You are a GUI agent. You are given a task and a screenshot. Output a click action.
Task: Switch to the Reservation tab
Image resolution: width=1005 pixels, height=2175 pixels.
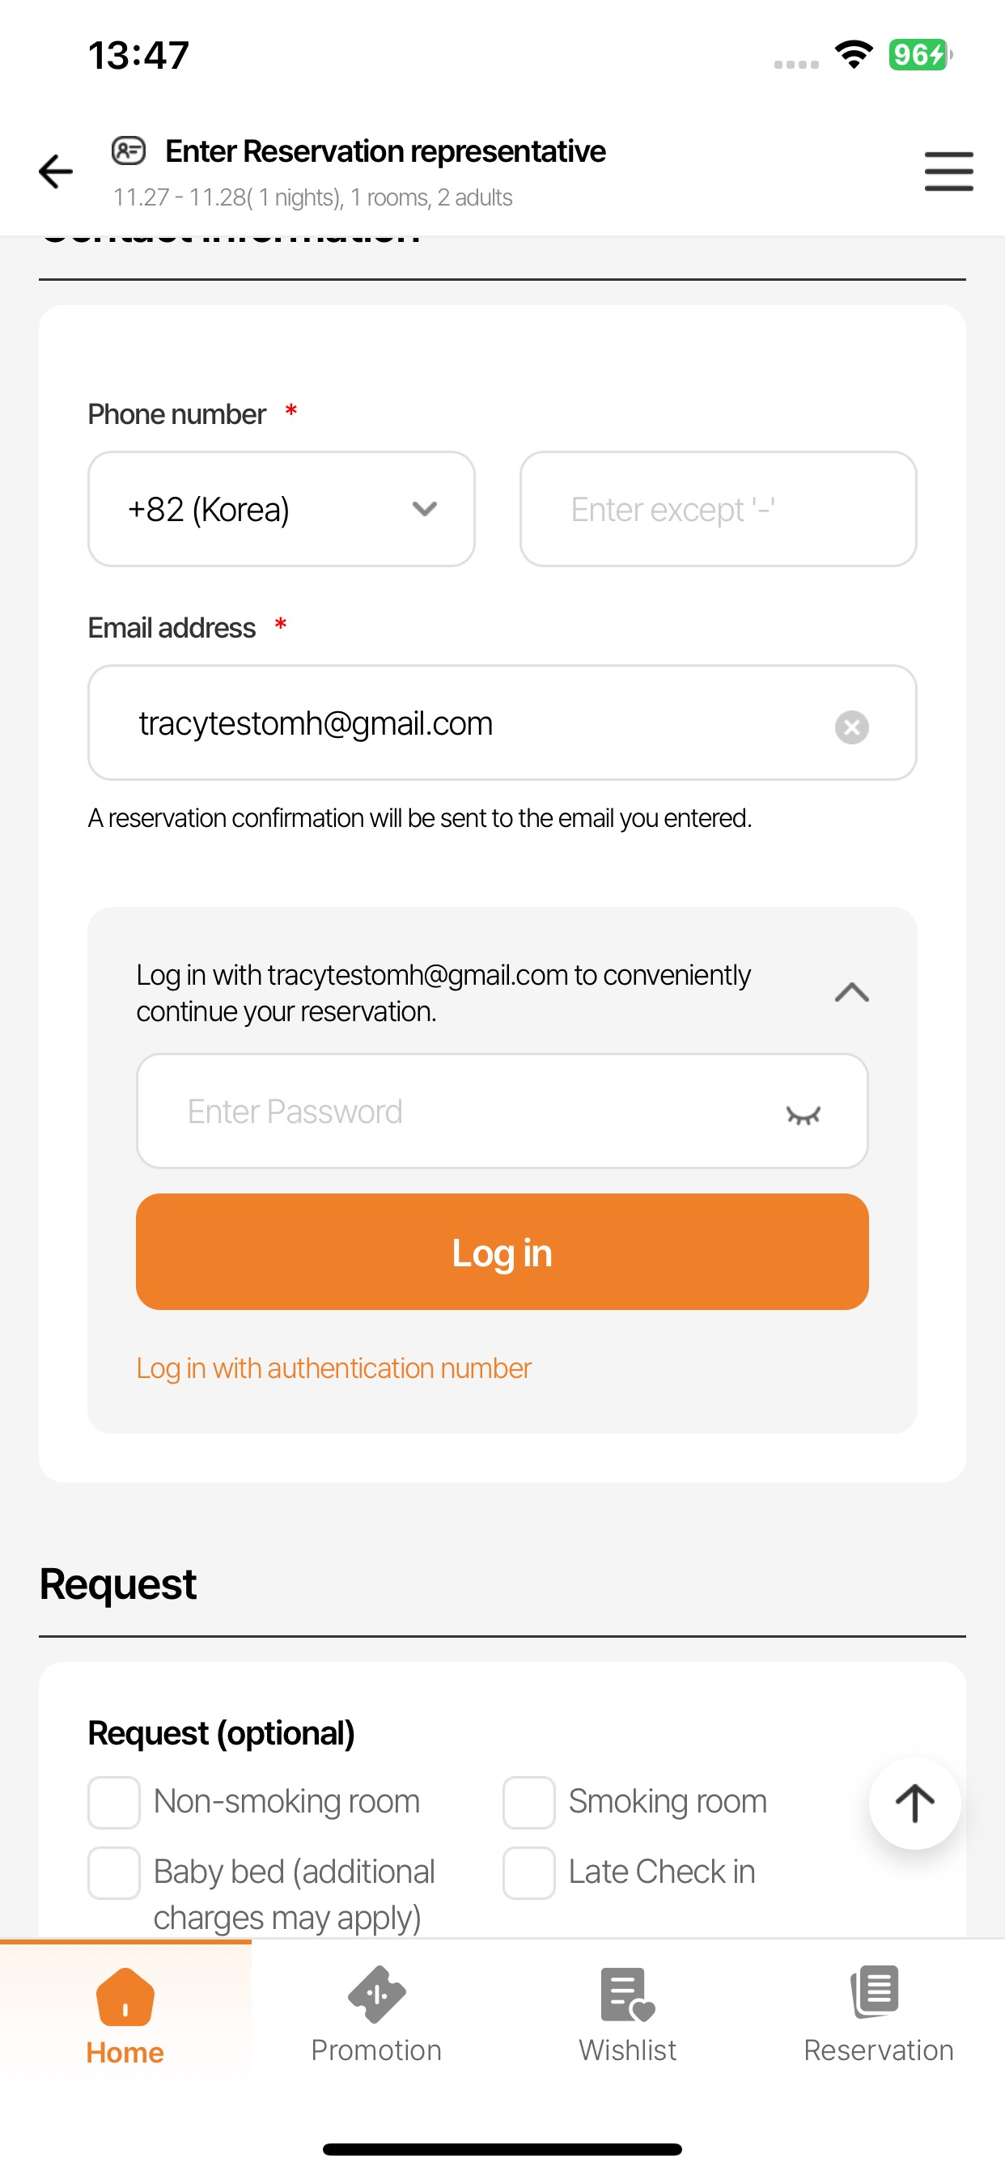point(878,2016)
